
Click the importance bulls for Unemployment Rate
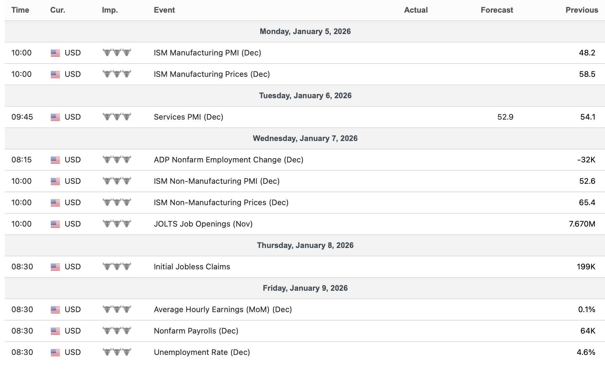pyautogui.click(x=117, y=352)
